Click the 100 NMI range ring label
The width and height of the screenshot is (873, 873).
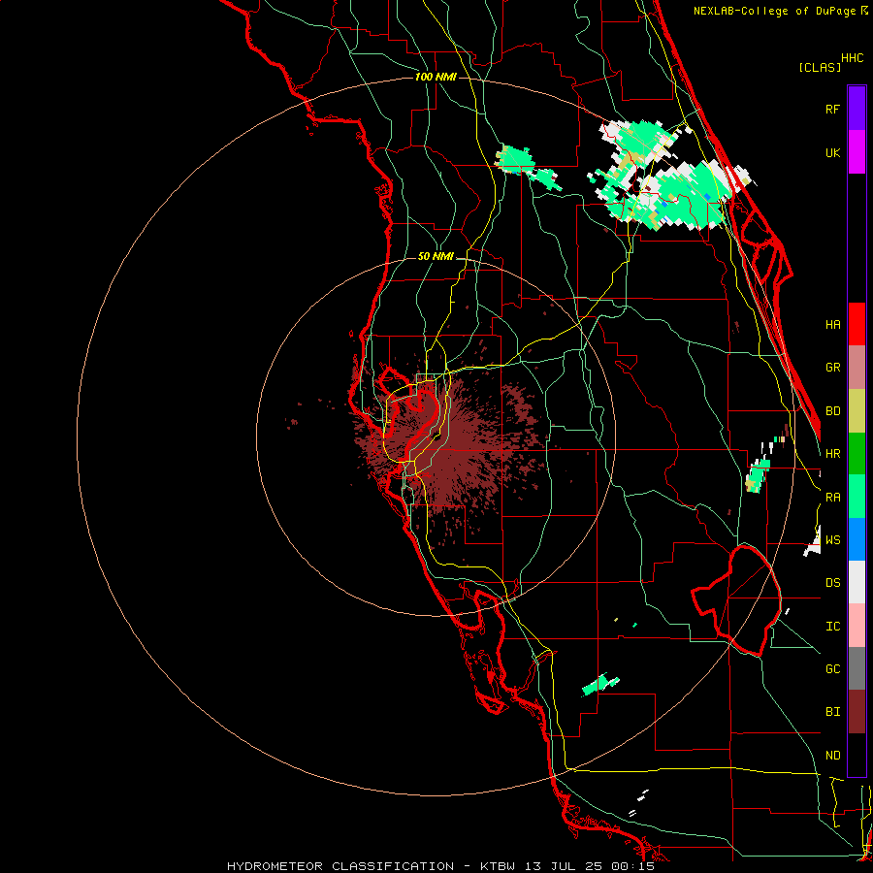click(x=436, y=77)
